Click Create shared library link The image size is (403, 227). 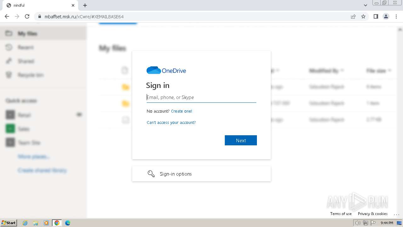42,170
